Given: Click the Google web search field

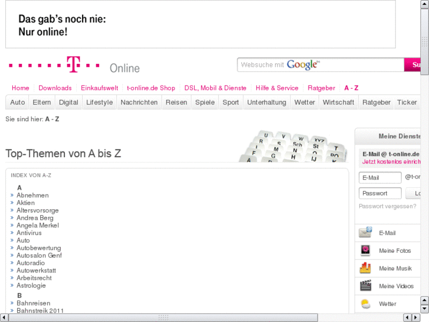Looking at the screenshot, I should pyautogui.click(x=320, y=64).
